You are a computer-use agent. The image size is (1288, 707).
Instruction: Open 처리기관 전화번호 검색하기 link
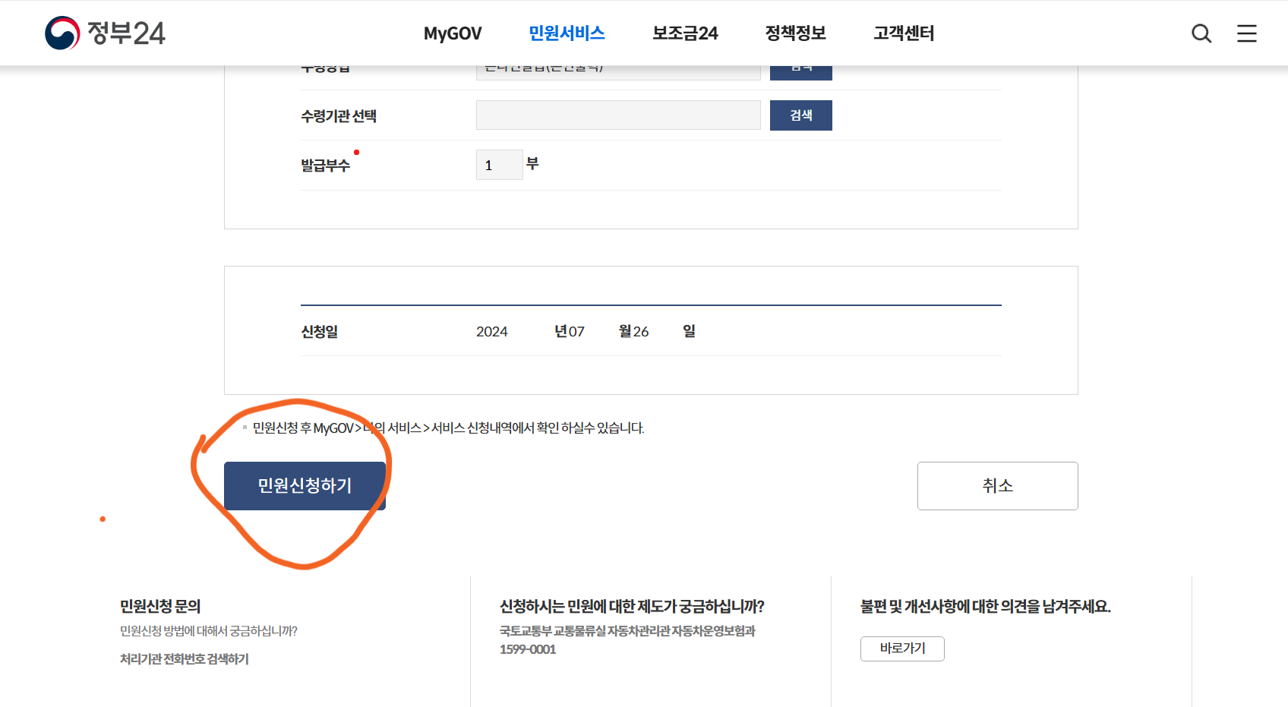coord(185,659)
